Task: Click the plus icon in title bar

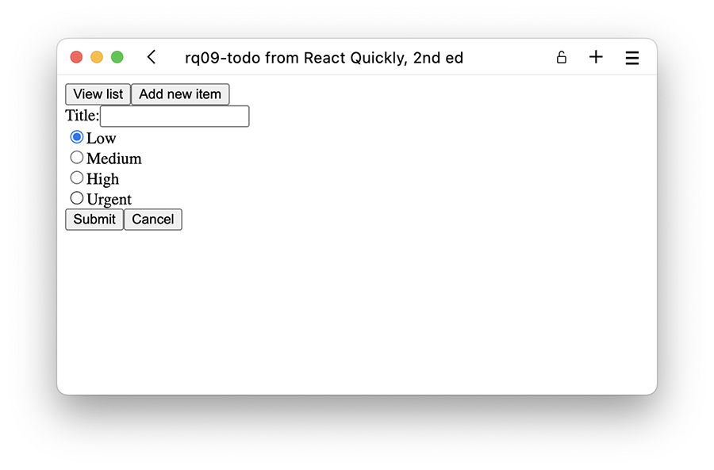Action: click(596, 57)
